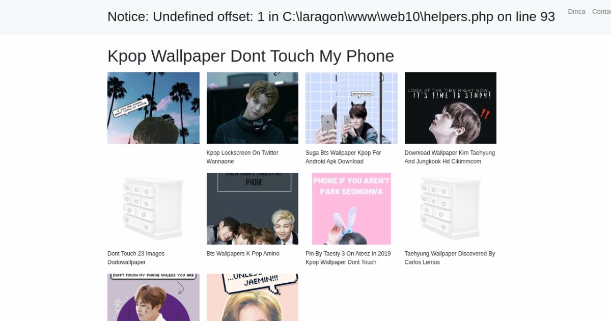
Task: Click the "Kpop Lockscreen On Twitter Wannaone" caption
Action: [x=242, y=157]
